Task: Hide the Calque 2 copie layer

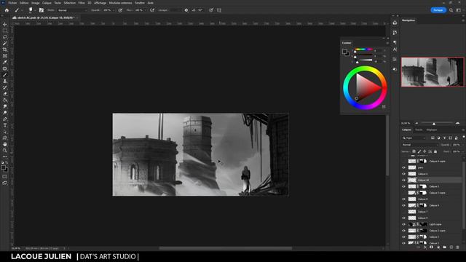Action: [x=403, y=231]
